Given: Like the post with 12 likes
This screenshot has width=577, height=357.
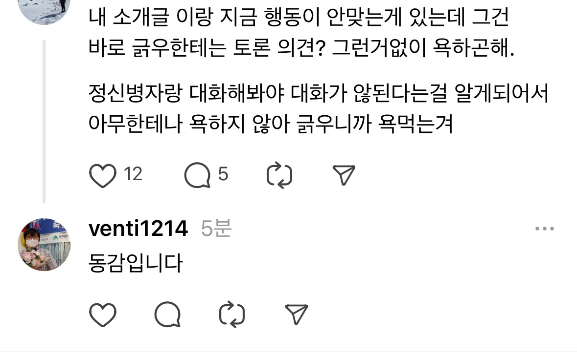Looking at the screenshot, I should coord(103,175).
